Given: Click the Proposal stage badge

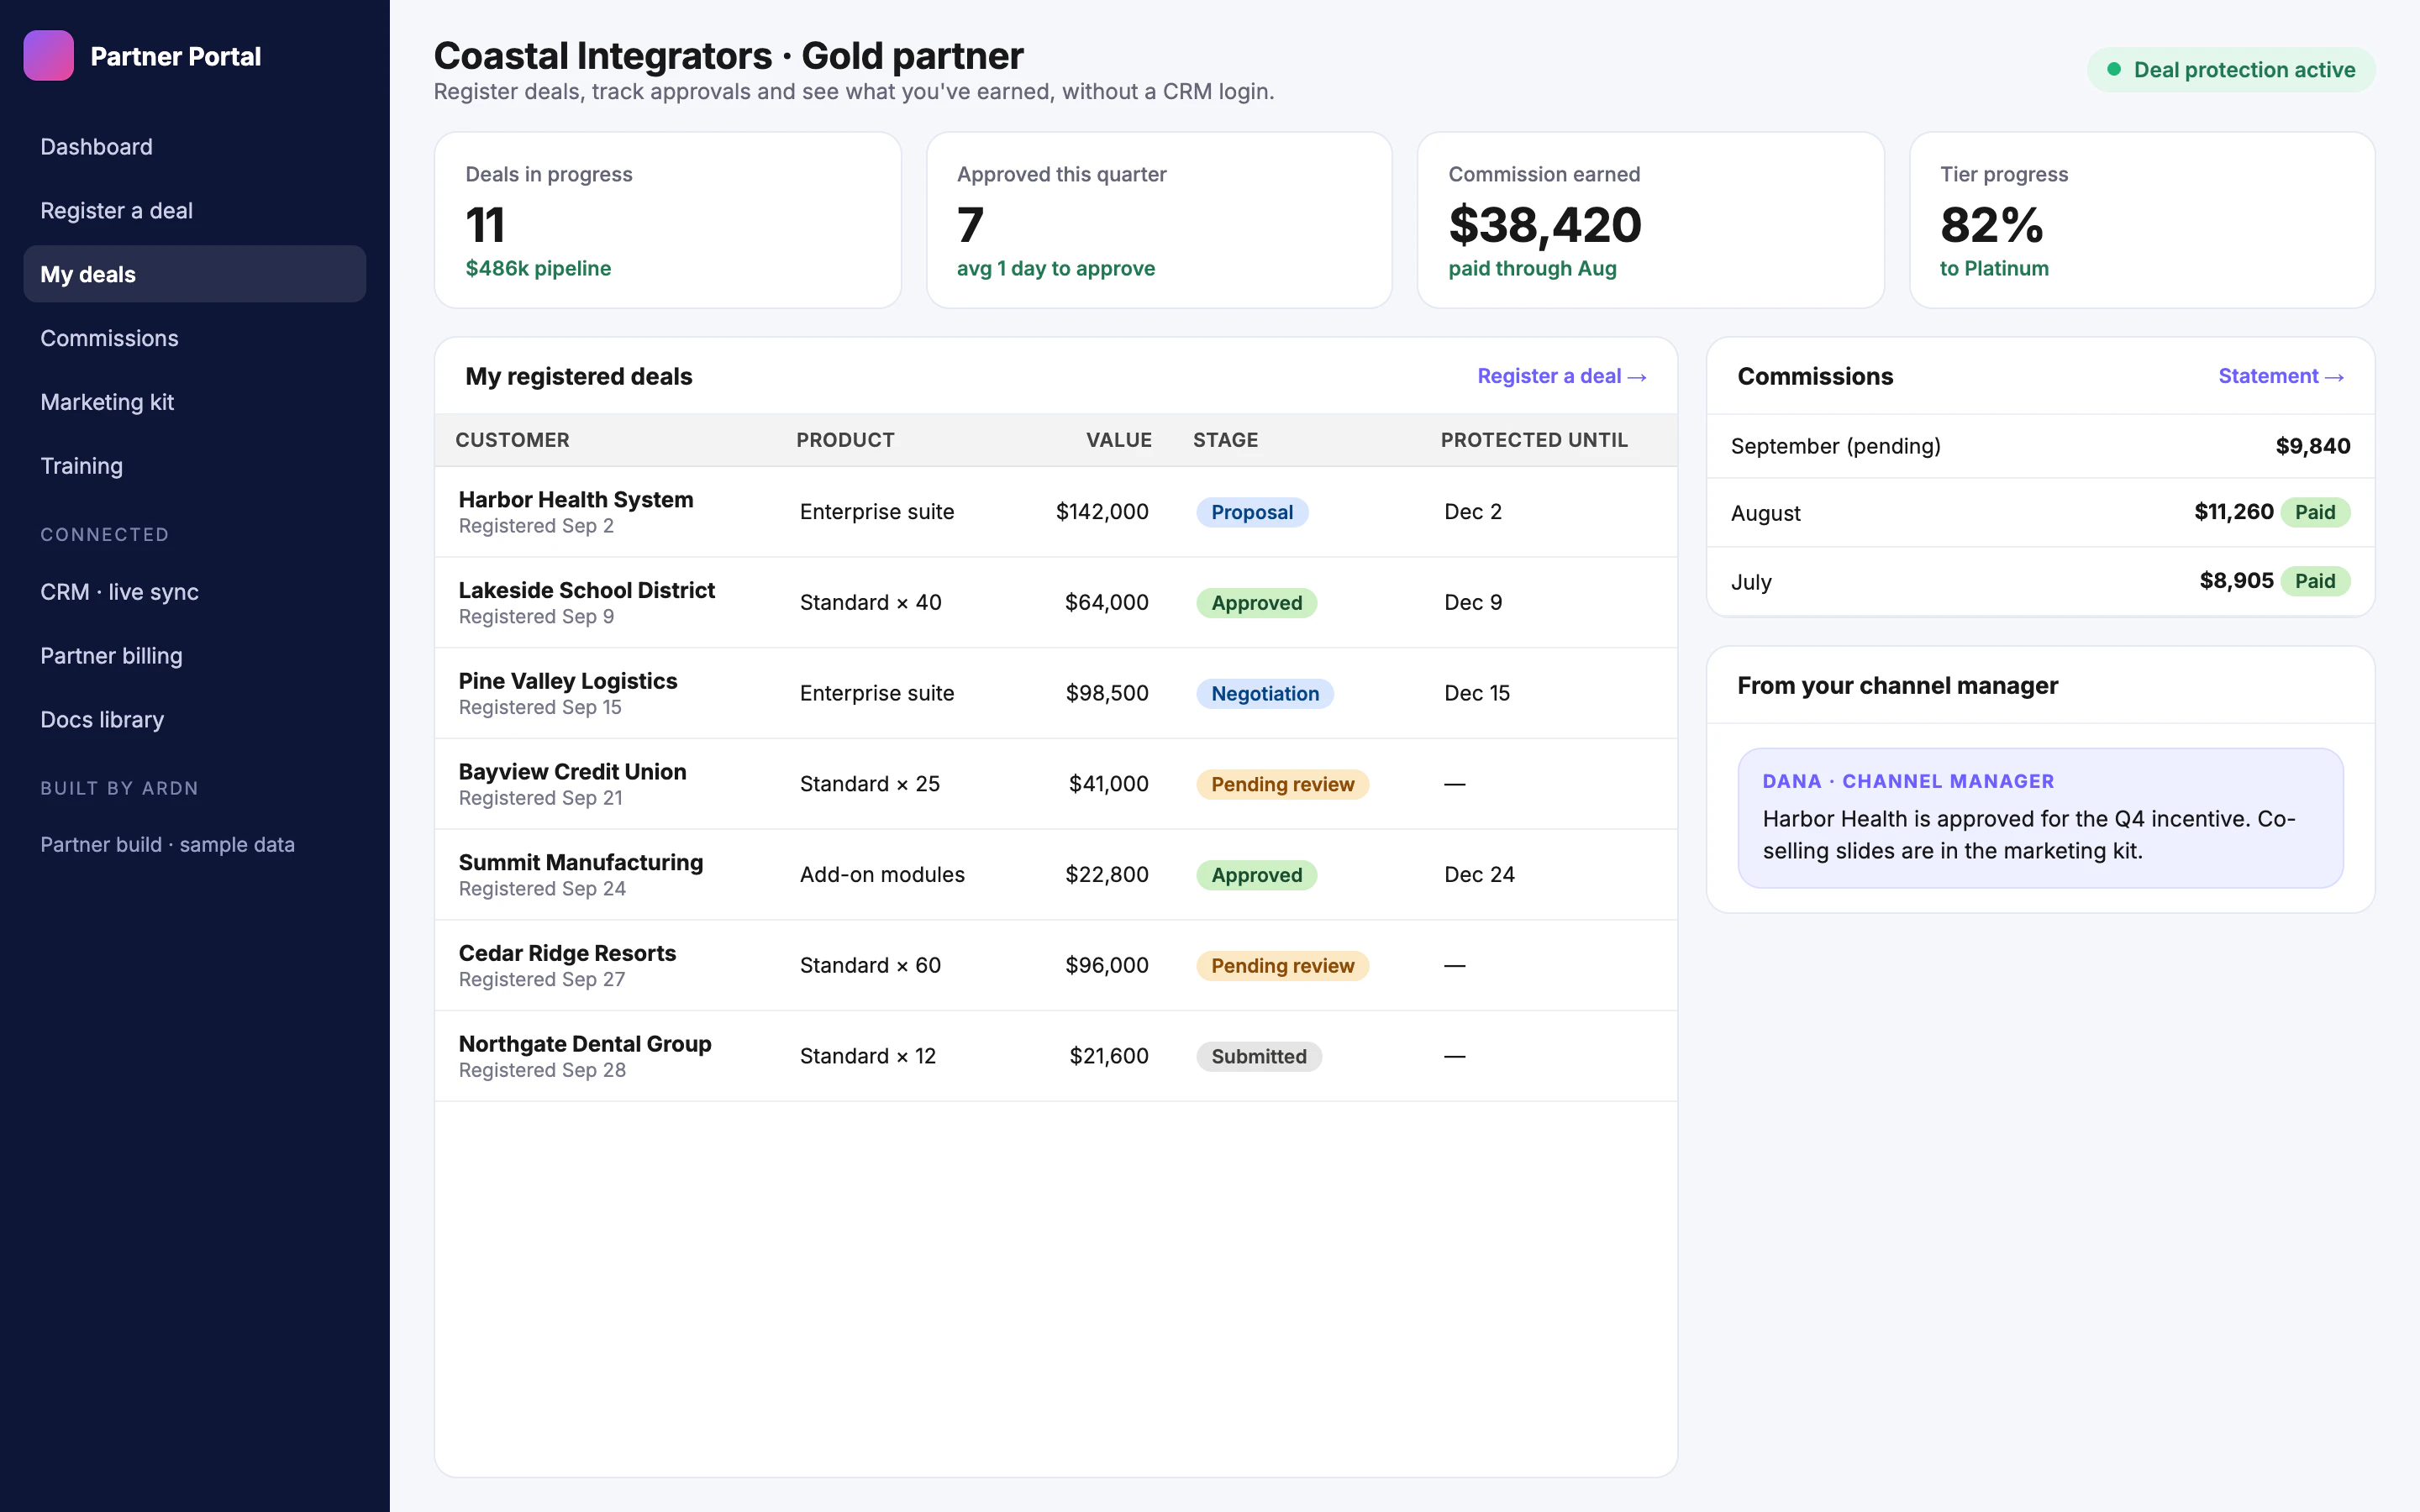Looking at the screenshot, I should click(x=1252, y=512).
